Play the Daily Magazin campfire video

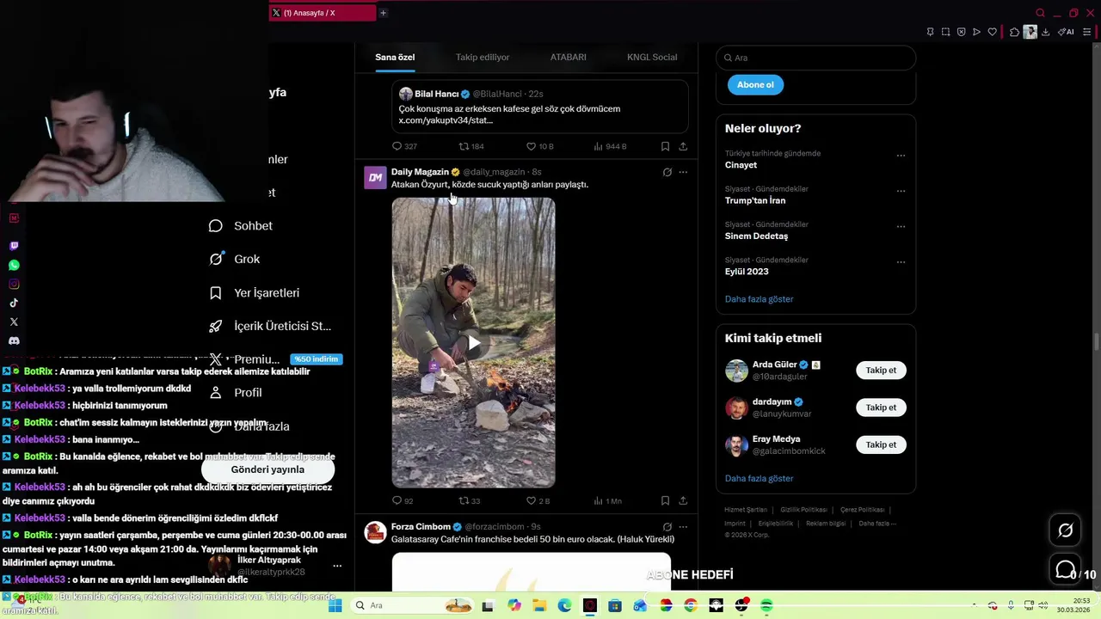473,343
